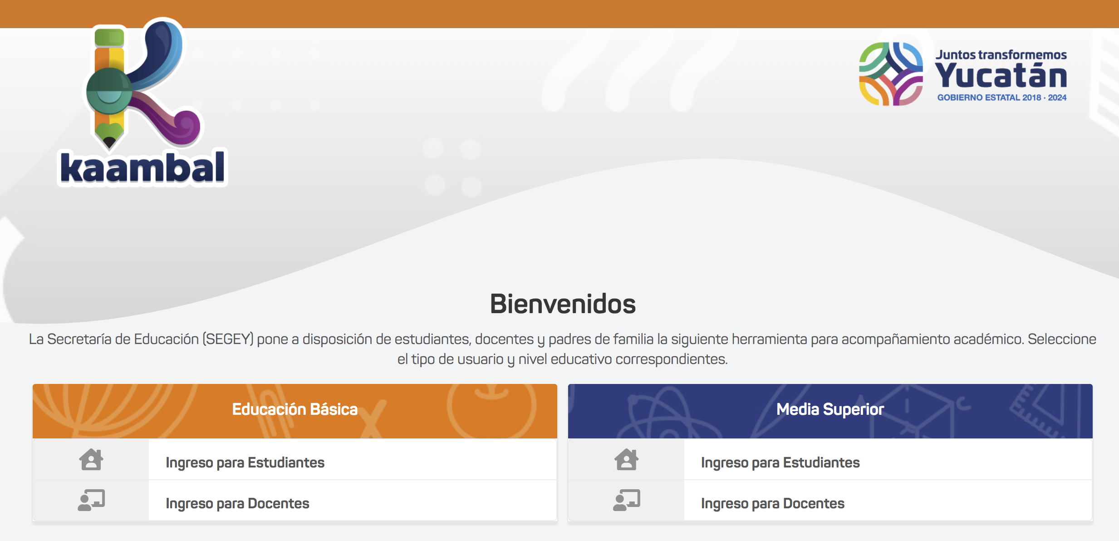Select the house icon under Educación Básica

point(90,460)
